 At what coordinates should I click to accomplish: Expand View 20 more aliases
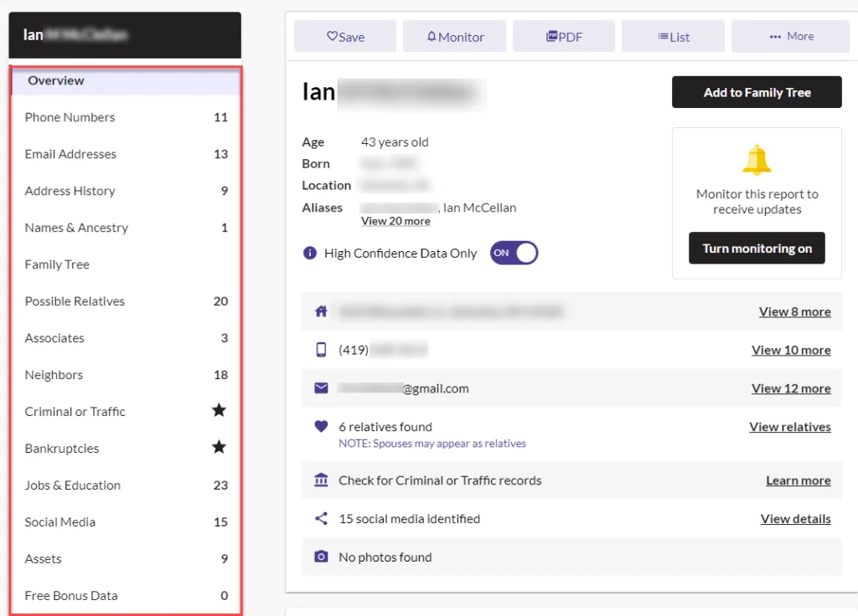(x=395, y=220)
